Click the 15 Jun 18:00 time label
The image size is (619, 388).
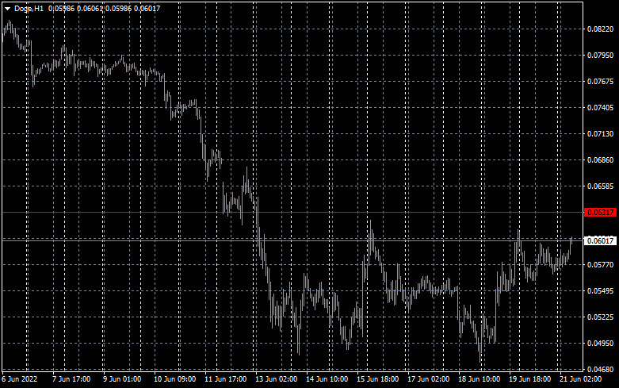[378, 379]
